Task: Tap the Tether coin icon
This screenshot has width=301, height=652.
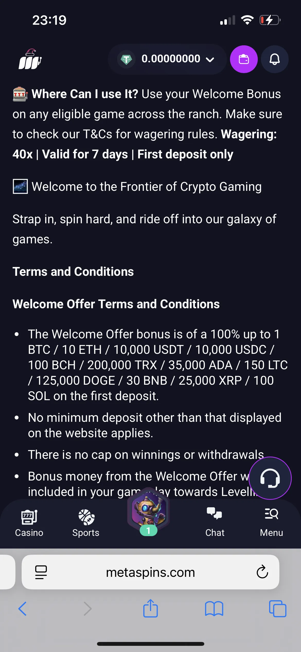Action: (126, 59)
